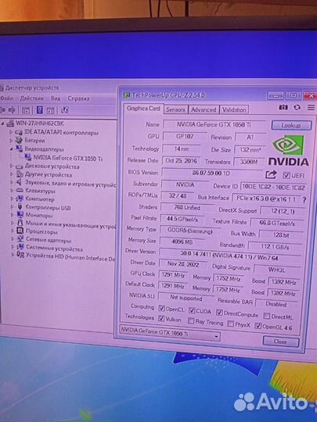Screen dimensions: 317x422
Task: Click the GPU-Z screenshot camera icon
Action: (x=283, y=107)
